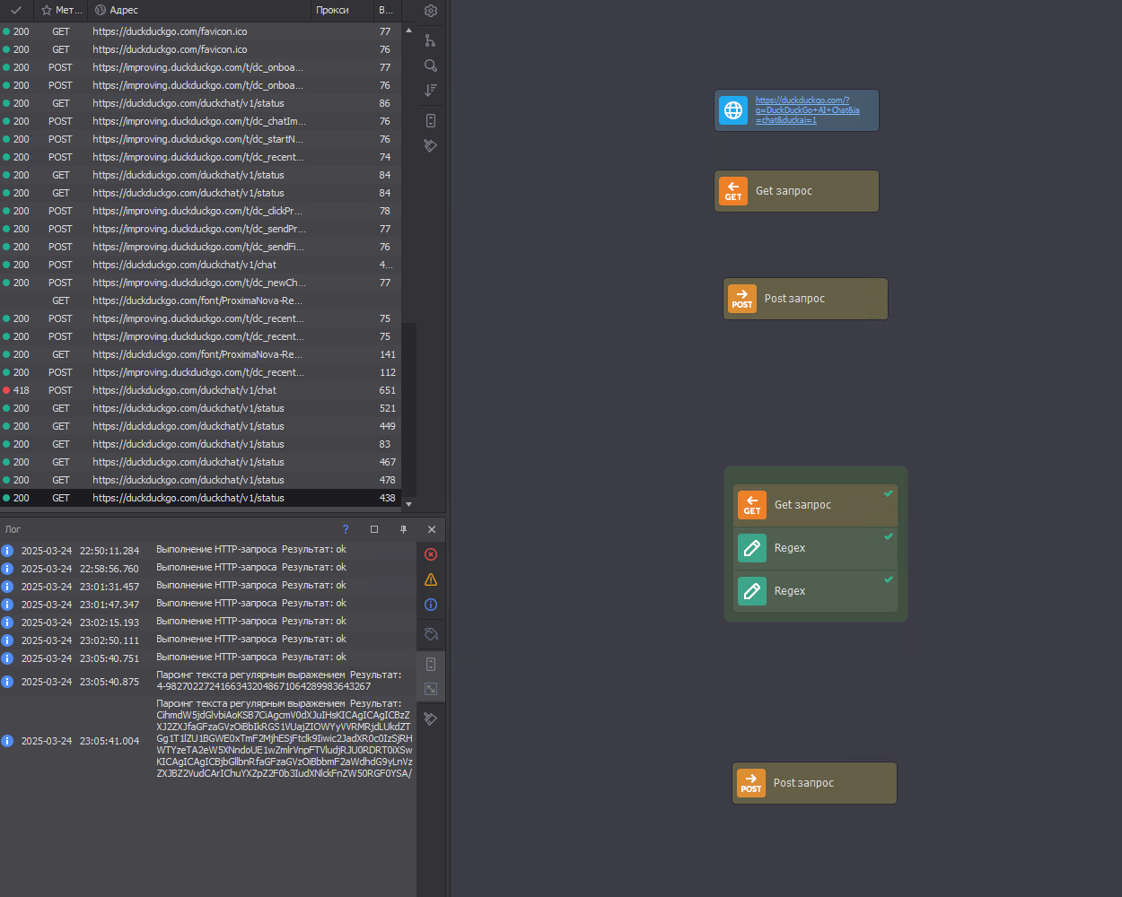Toggle info messages filter in log

click(431, 605)
